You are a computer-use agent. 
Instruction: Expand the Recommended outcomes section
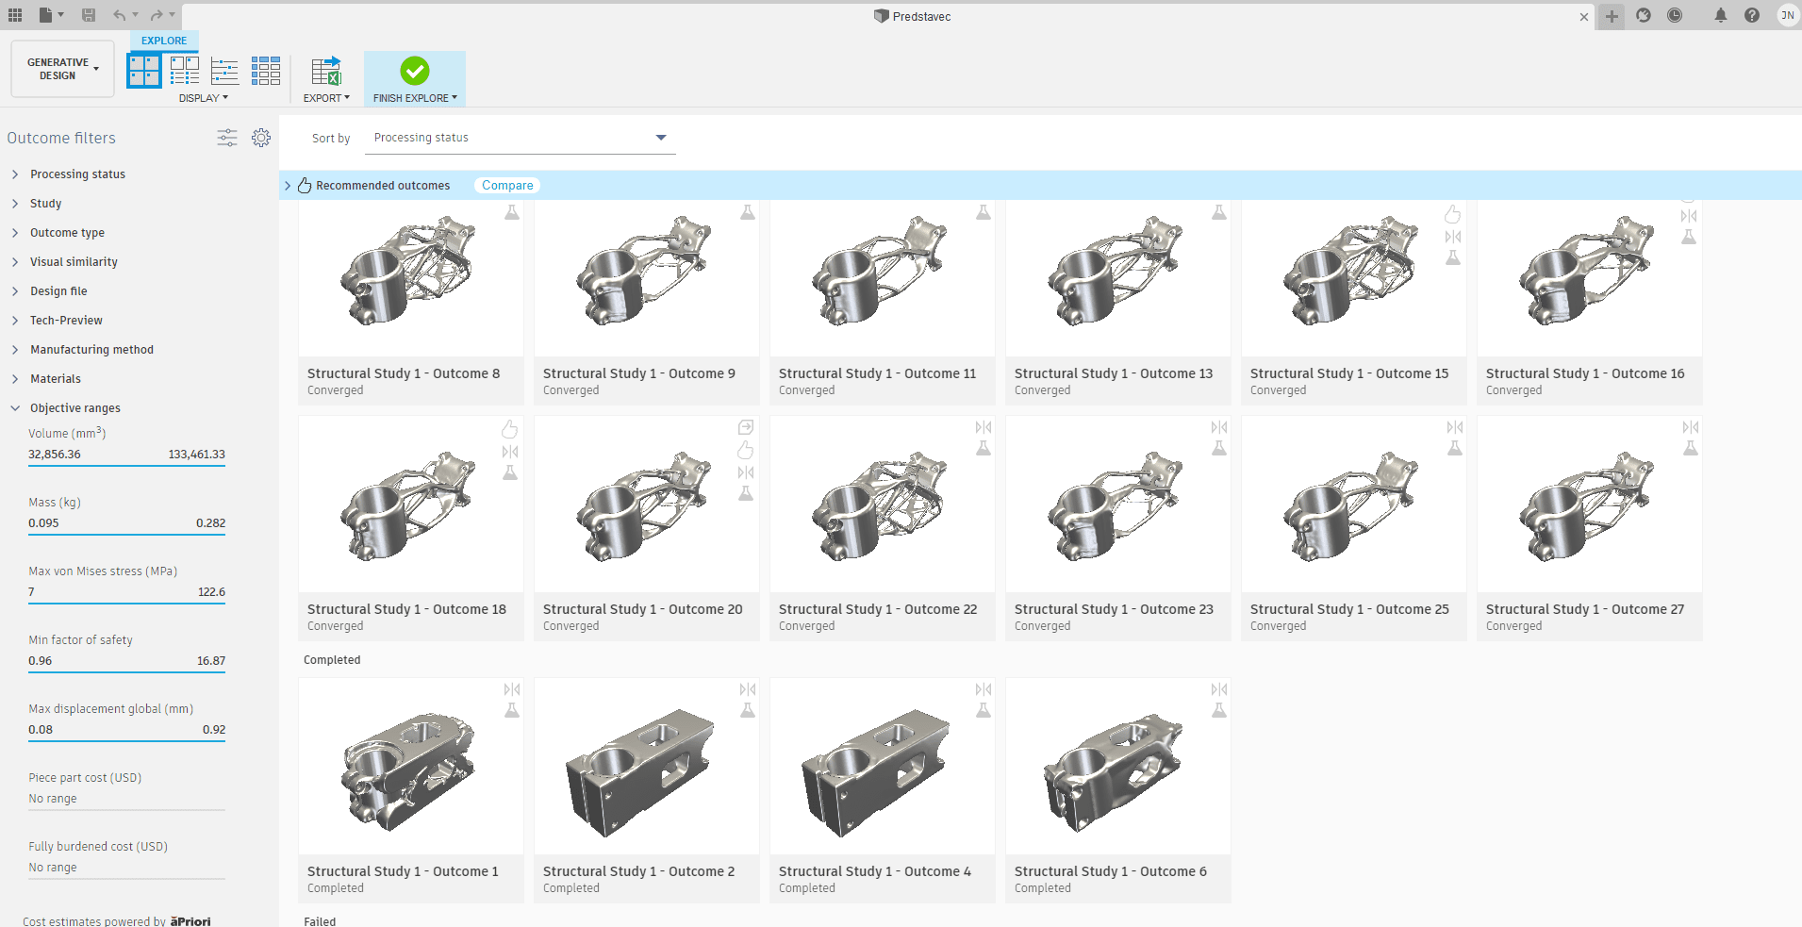click(288, 186)
